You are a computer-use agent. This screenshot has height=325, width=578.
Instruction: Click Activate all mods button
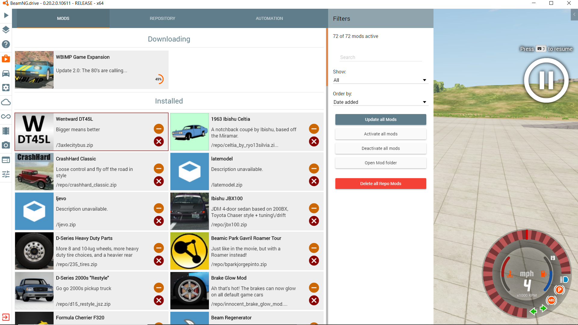point(381,134)
